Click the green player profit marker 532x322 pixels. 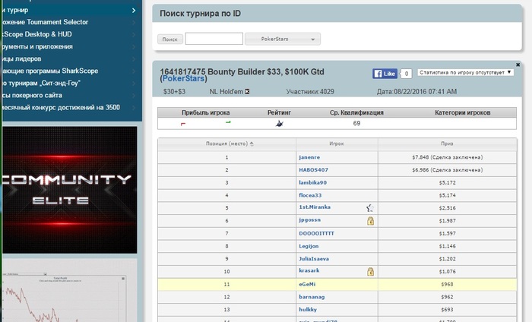[228, 122]
